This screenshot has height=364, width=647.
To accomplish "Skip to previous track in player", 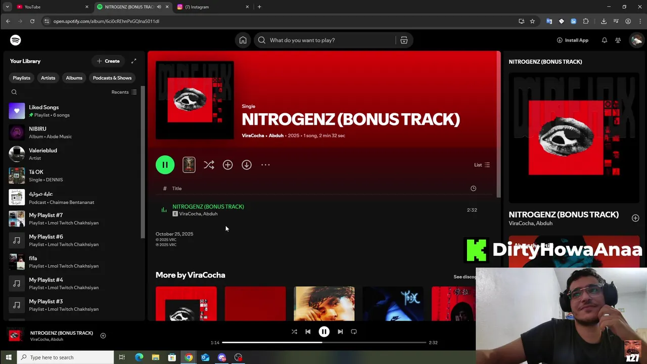I will click(x=308, y=332).
